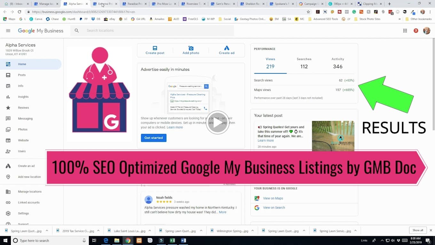Screen dimensions: 435x245
Task: Click Show all downloads button
Action: (418, 230)
